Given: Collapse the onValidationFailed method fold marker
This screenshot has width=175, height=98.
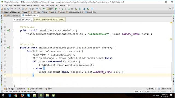Looking at the screenshot, I should [x=13, y=48].
